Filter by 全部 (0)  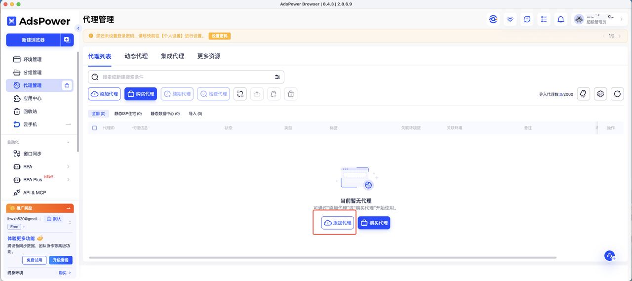99,114
